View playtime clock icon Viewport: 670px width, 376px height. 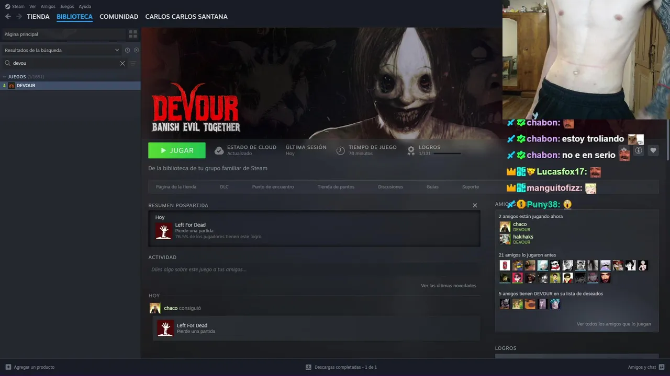pos(340,150)
